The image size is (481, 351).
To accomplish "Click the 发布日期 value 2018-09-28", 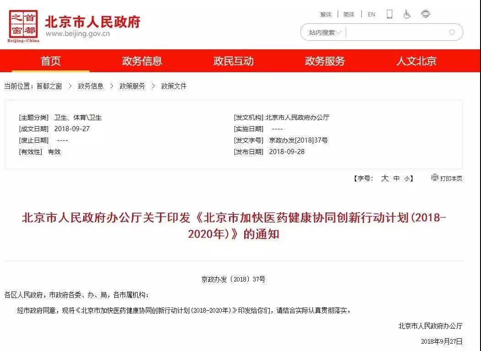I will point(287,152).
